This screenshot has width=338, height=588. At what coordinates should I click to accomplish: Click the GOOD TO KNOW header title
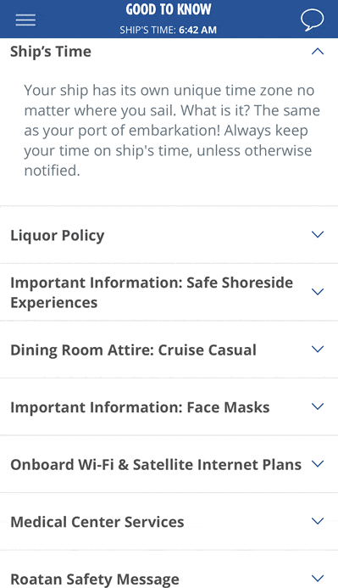[169, 9]
